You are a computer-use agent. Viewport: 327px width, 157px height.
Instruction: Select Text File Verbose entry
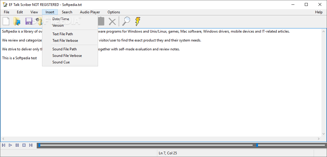[x=70, y=41]
